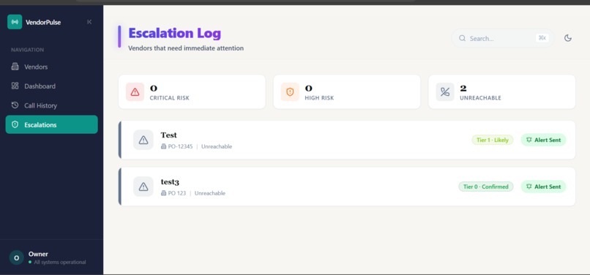Click Alert Sent button on test3 row
This screenshot has height=275, width=590.
click(543, 187)
